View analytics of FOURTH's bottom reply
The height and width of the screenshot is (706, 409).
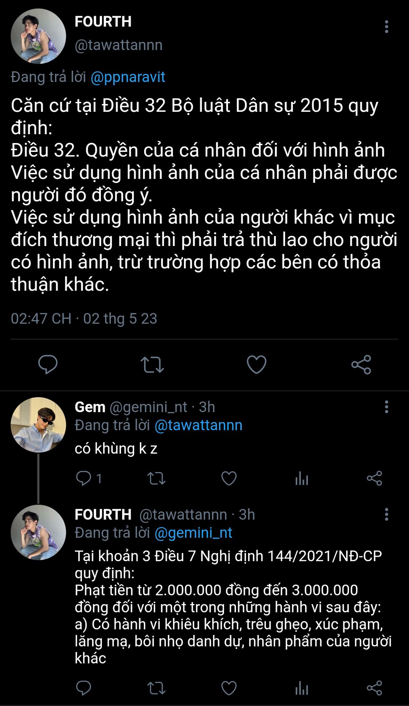coord(302,688)
